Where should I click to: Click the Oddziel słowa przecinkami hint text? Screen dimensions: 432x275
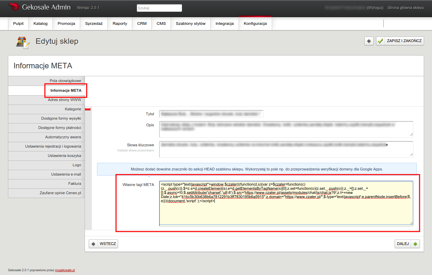click(135, 150)
